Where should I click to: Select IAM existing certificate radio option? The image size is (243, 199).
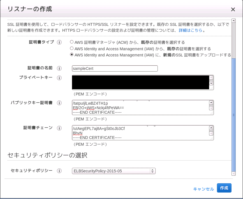pyautogui.click(x=72, y=48)
